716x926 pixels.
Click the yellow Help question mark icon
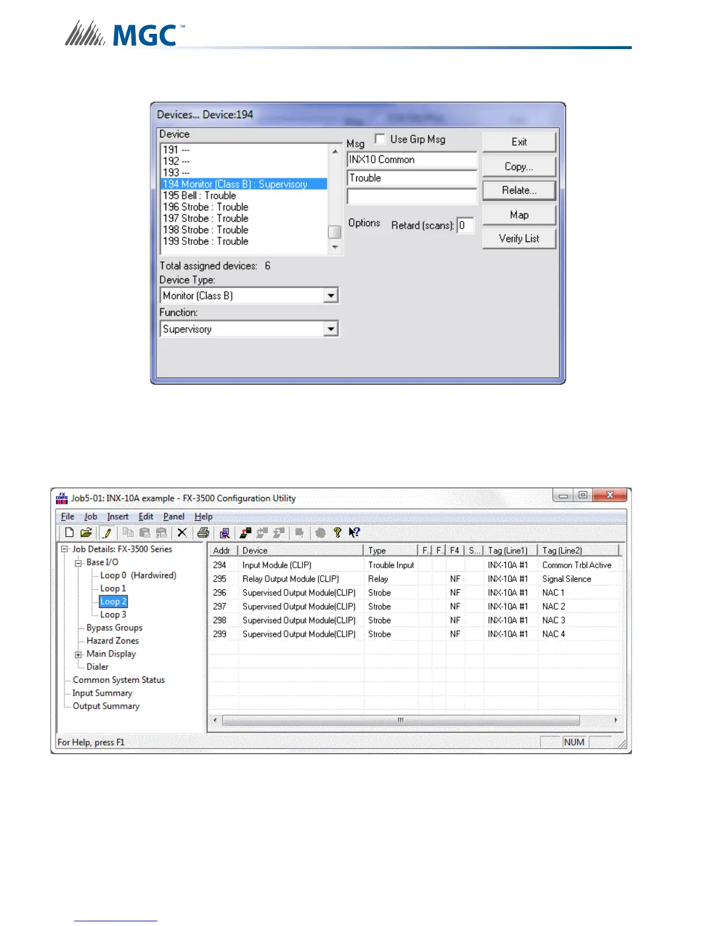click(x=338, y=533)
